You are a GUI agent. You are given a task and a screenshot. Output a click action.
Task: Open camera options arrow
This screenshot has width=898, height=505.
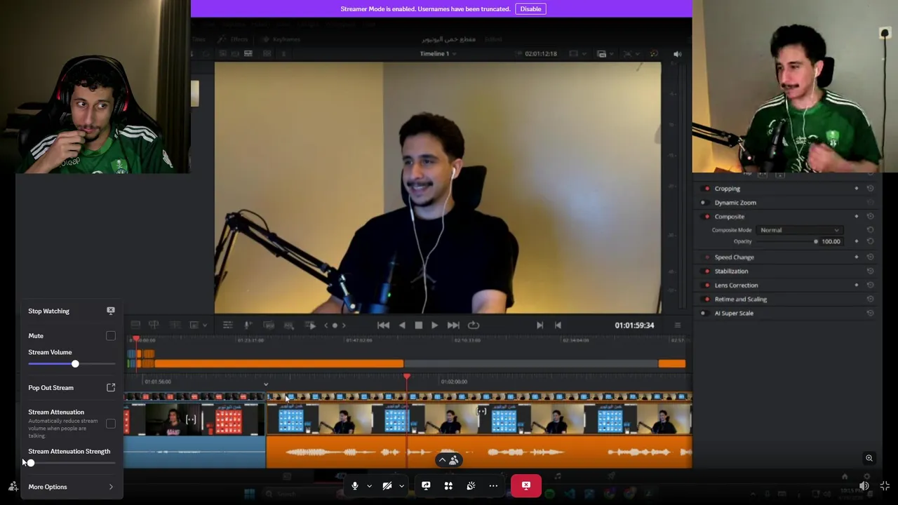point(401,486)
